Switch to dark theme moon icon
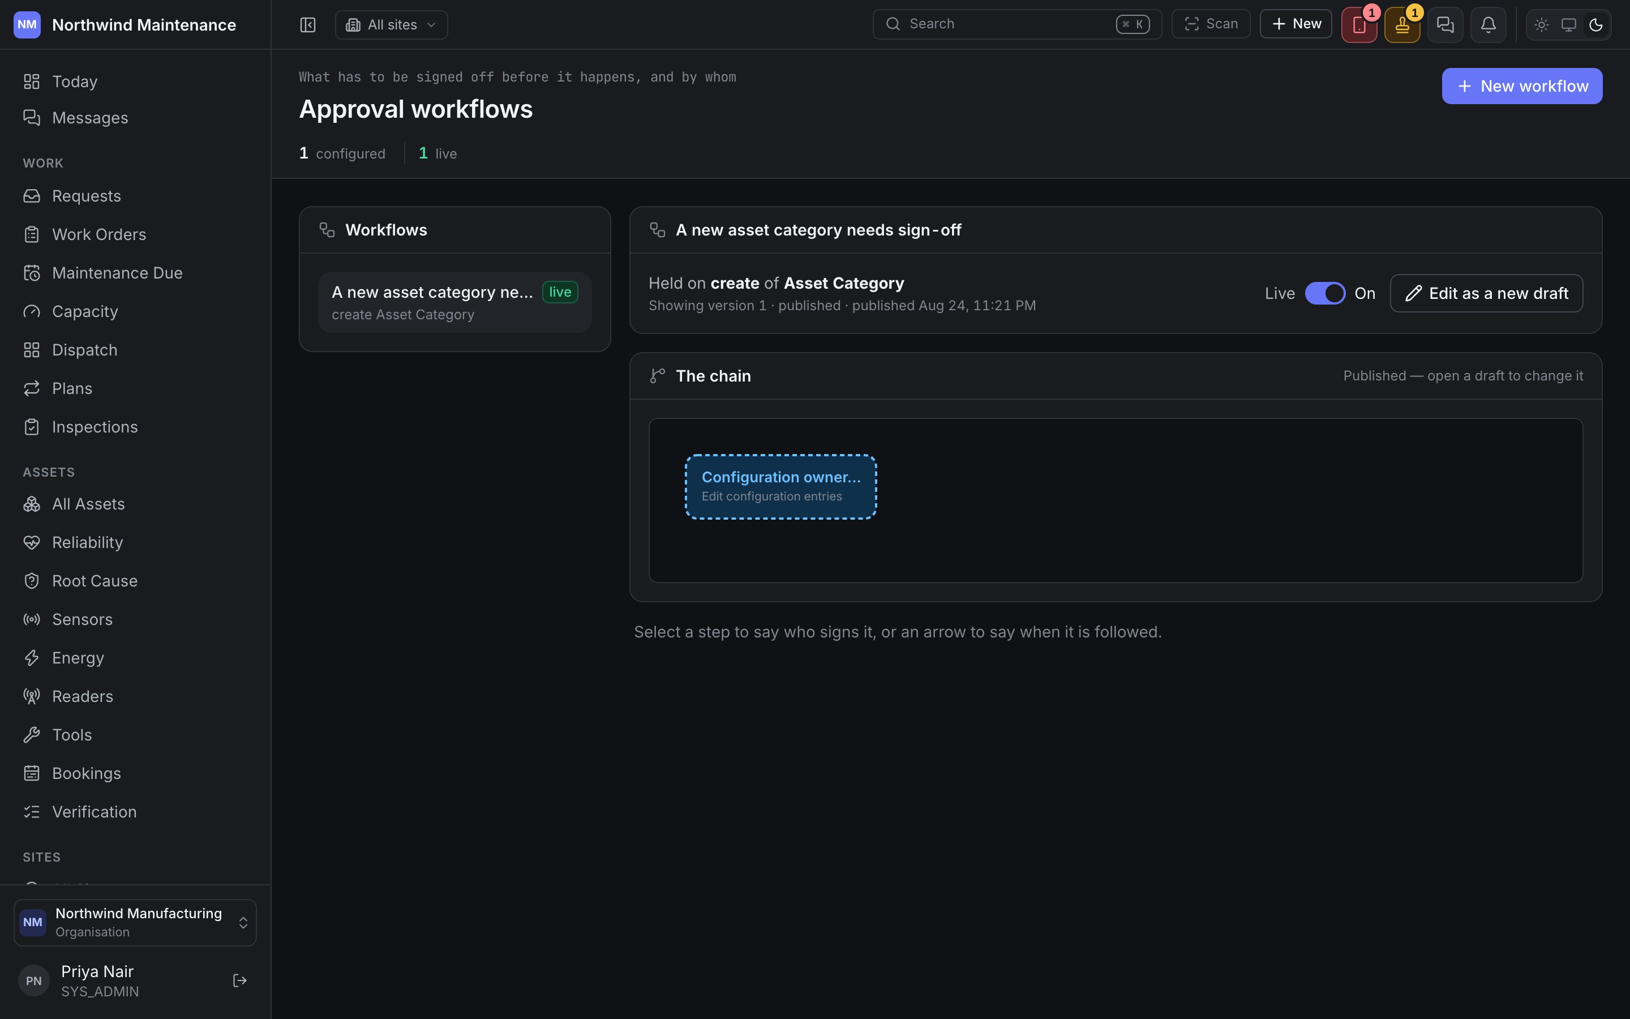 click(1595, 25)
